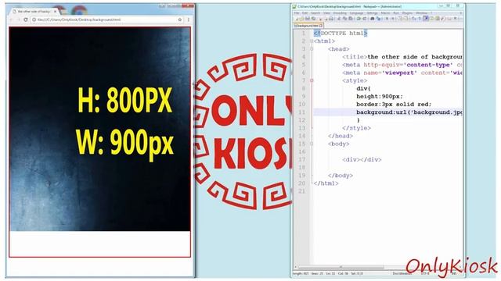
Task: Click the meta 'viewport' code line
Action: (402, 73)
